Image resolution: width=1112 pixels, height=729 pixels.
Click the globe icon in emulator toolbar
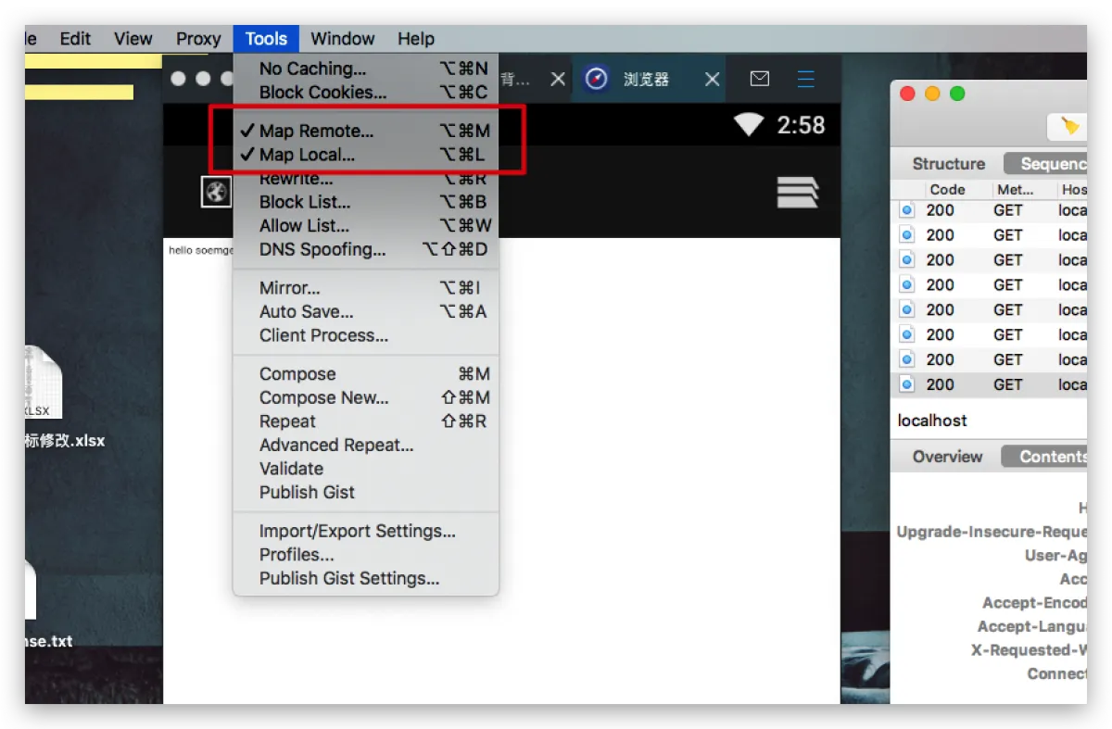(x=216, y=193)
